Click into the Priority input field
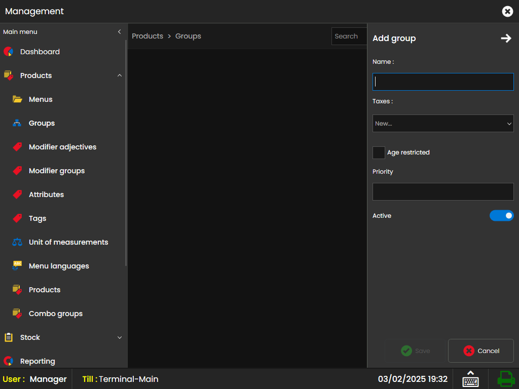Viewport: 519px width, 389px height. (443, 192)
